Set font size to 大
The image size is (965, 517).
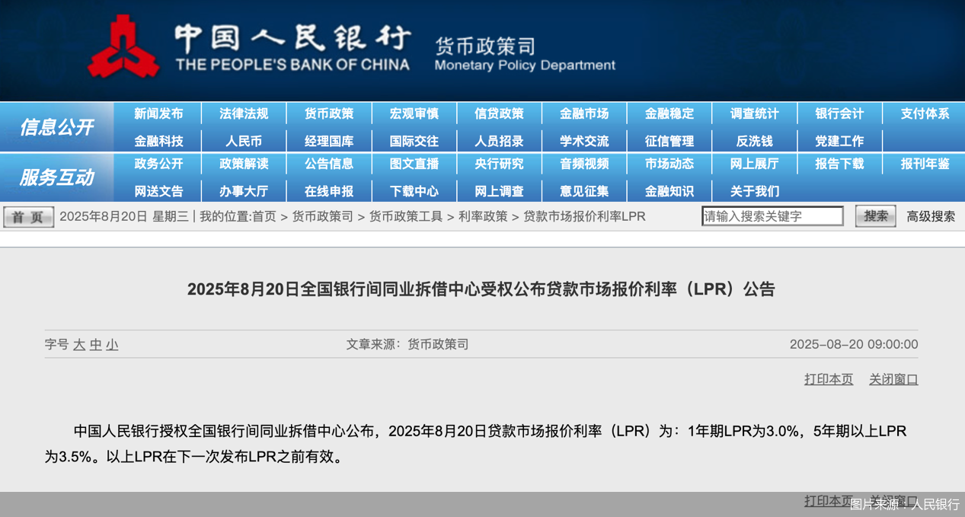click(79, 344)
